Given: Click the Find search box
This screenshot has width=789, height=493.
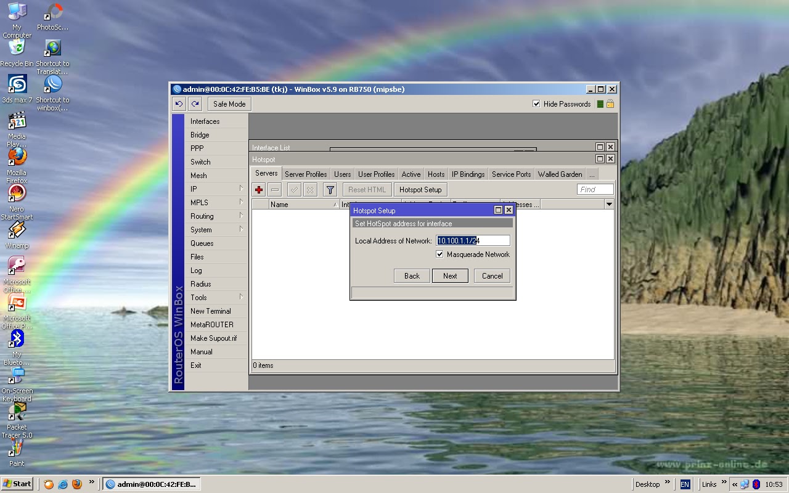Looking at the screenshot, I should (595, 190).
